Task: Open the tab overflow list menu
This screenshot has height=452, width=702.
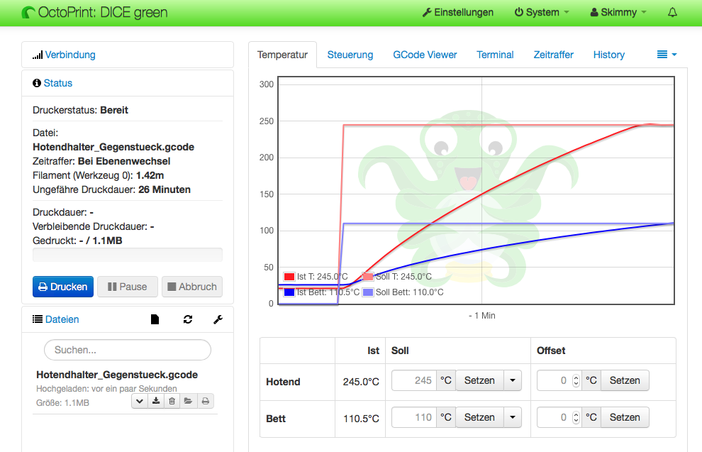Action: coord(667,55)
